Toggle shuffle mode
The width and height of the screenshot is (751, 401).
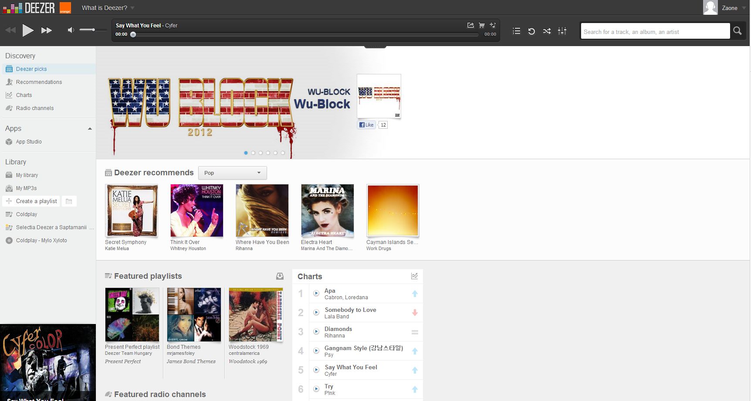click(547, 31)
